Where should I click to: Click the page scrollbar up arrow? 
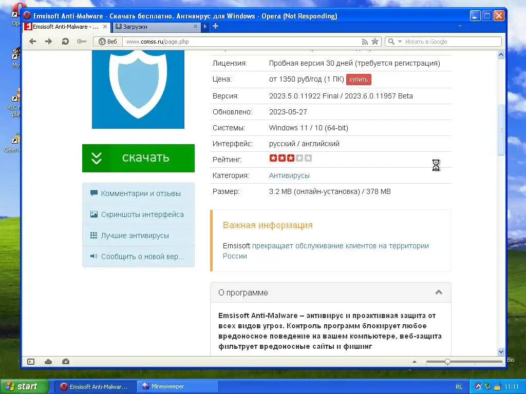click(x=501, y=54)
